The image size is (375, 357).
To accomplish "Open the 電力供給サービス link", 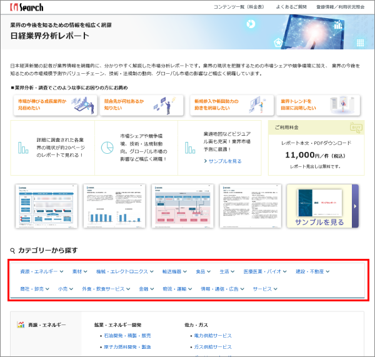I will [212, 336].
